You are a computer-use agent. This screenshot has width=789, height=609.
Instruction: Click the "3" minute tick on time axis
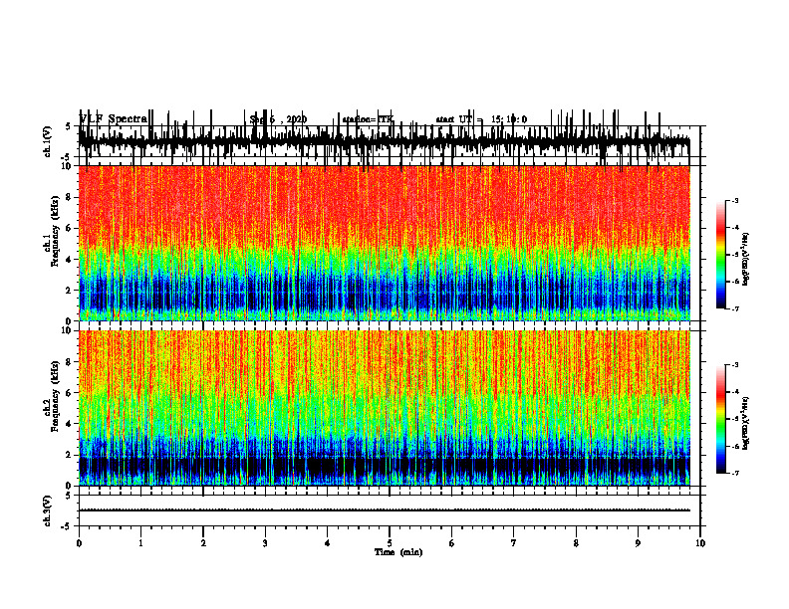(265, 543)
